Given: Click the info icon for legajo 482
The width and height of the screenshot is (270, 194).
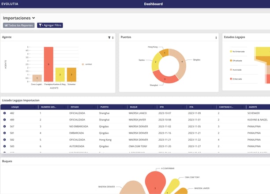Looking at the screenshot, I should (5, 113).
